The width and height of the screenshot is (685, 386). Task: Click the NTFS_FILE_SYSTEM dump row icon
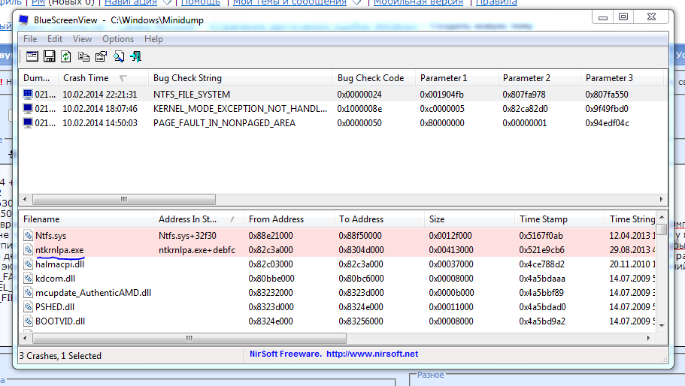[x=28, y=94]
